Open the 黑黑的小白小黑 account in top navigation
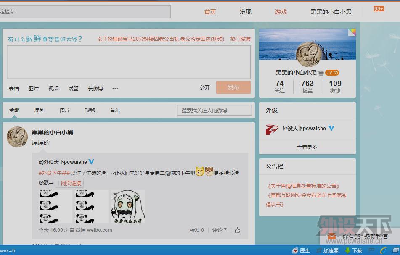 pyautogui.click(x=331, y=12)
